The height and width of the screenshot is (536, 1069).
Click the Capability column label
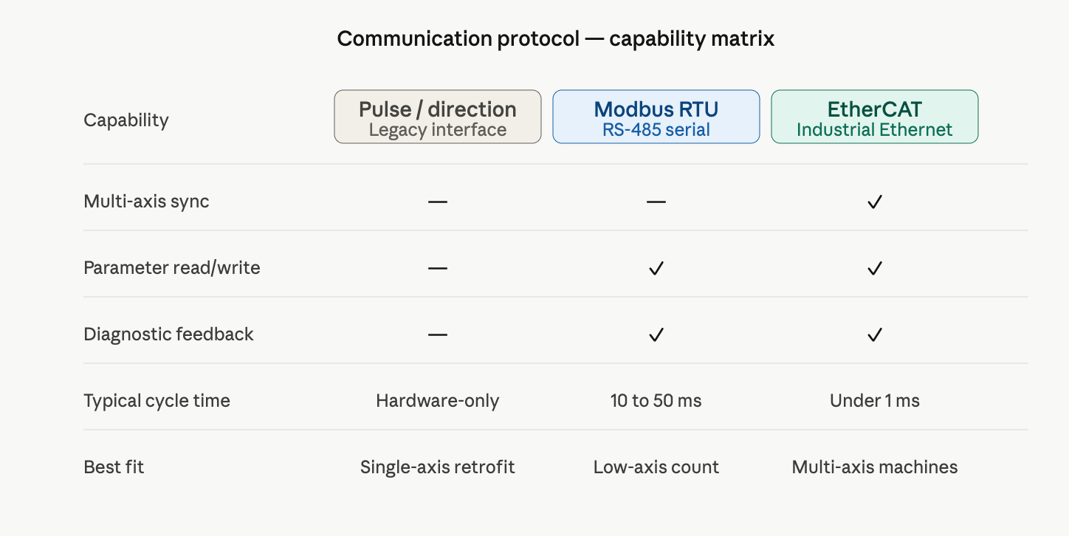(126, 120)
